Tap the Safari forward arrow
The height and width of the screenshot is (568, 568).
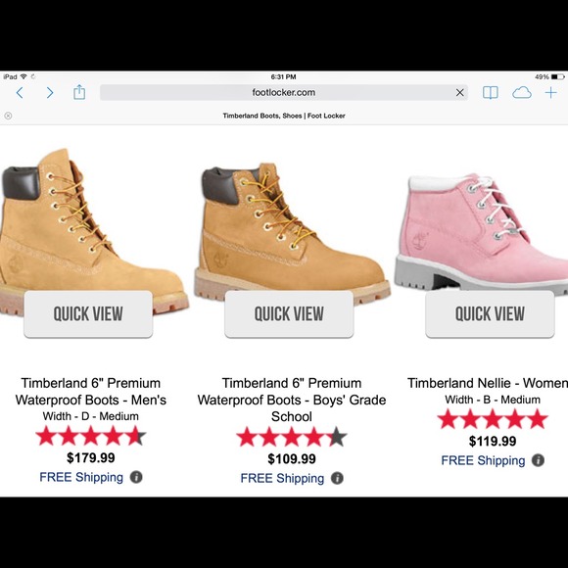pos(50,93)
